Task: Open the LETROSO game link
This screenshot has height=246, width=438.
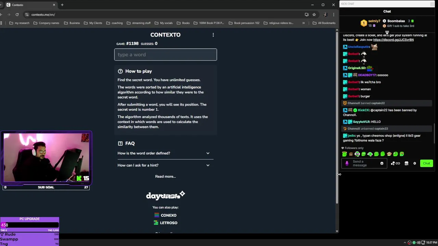Action: point(165,223)
